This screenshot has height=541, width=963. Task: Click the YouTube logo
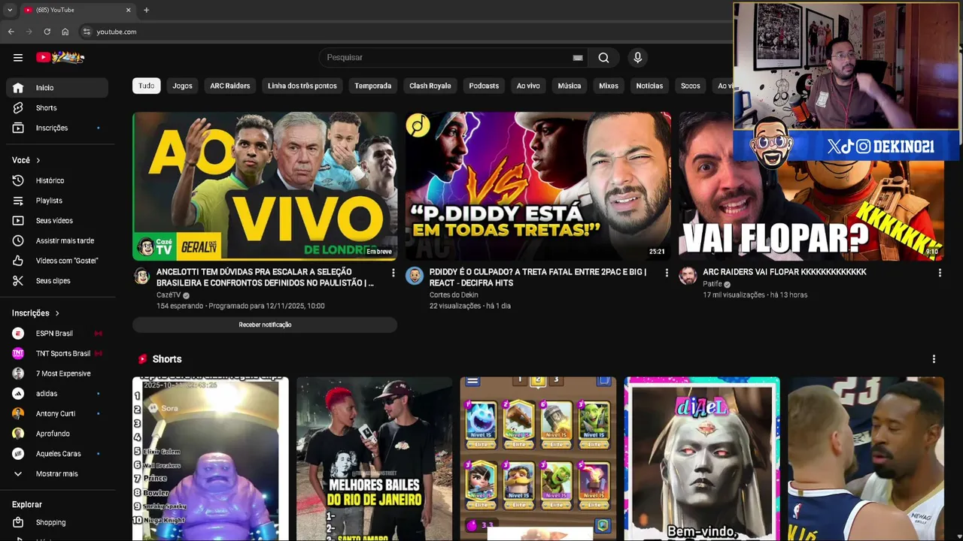pyautogui.click(x=60, y=57)
